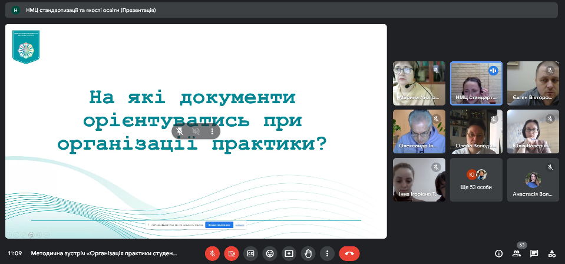Select the Марина Анато... video tile

[419, 83]
